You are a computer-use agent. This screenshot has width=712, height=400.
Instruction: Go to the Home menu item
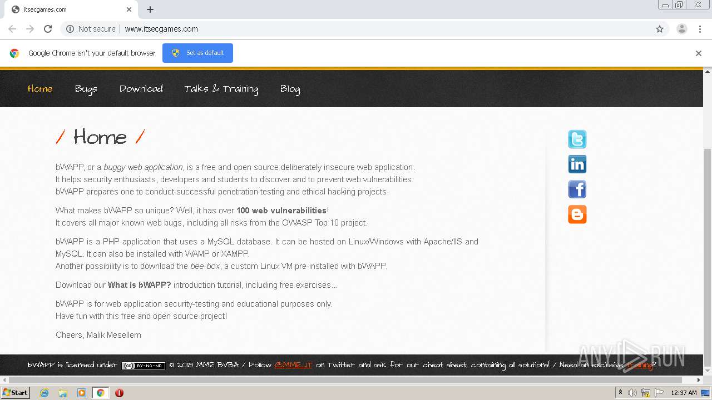point(40,89)
